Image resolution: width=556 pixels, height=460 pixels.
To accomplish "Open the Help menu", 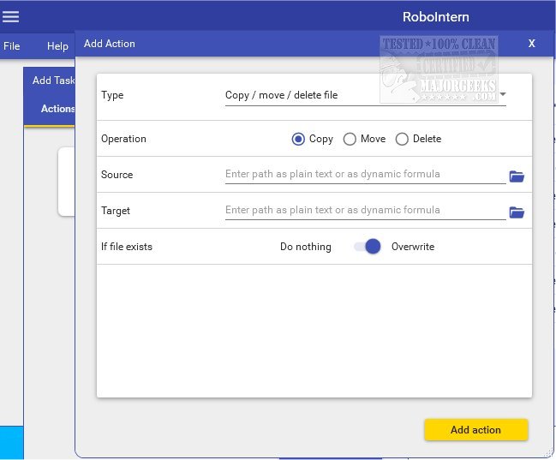I will (x=57, y=46).
